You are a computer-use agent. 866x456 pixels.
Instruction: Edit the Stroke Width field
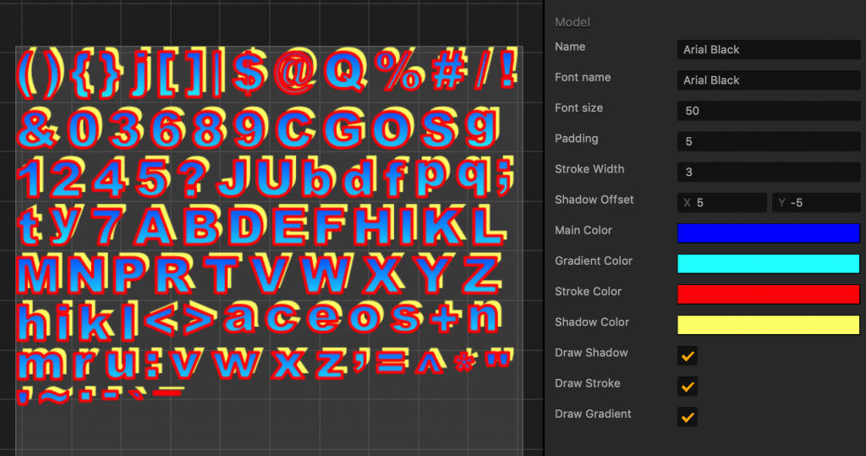tap(768, 172)
